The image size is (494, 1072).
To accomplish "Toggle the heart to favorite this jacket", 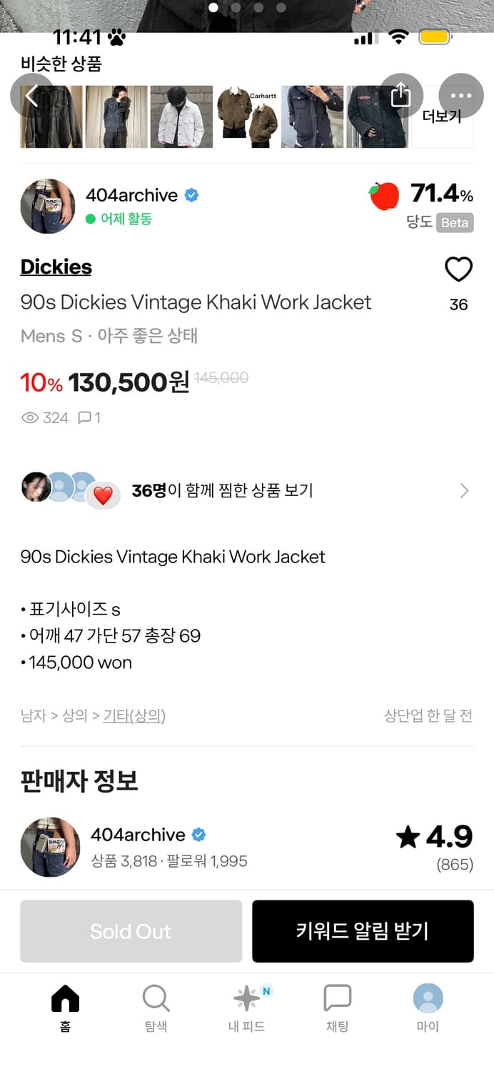I will 459,270.
